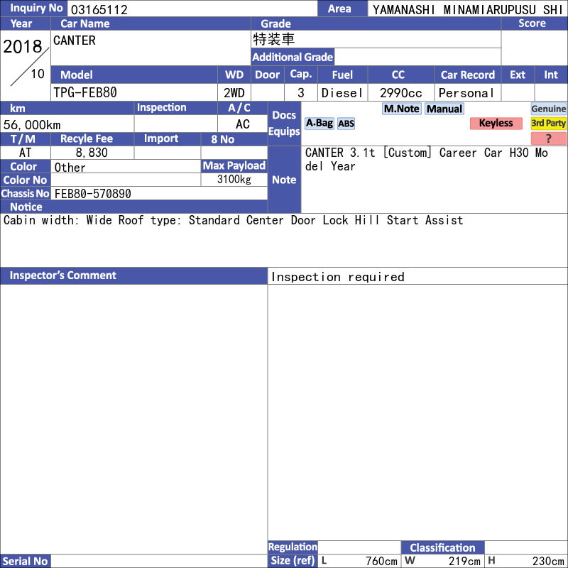
Task: Click the capacity value 3
Action: coord(300,93)
